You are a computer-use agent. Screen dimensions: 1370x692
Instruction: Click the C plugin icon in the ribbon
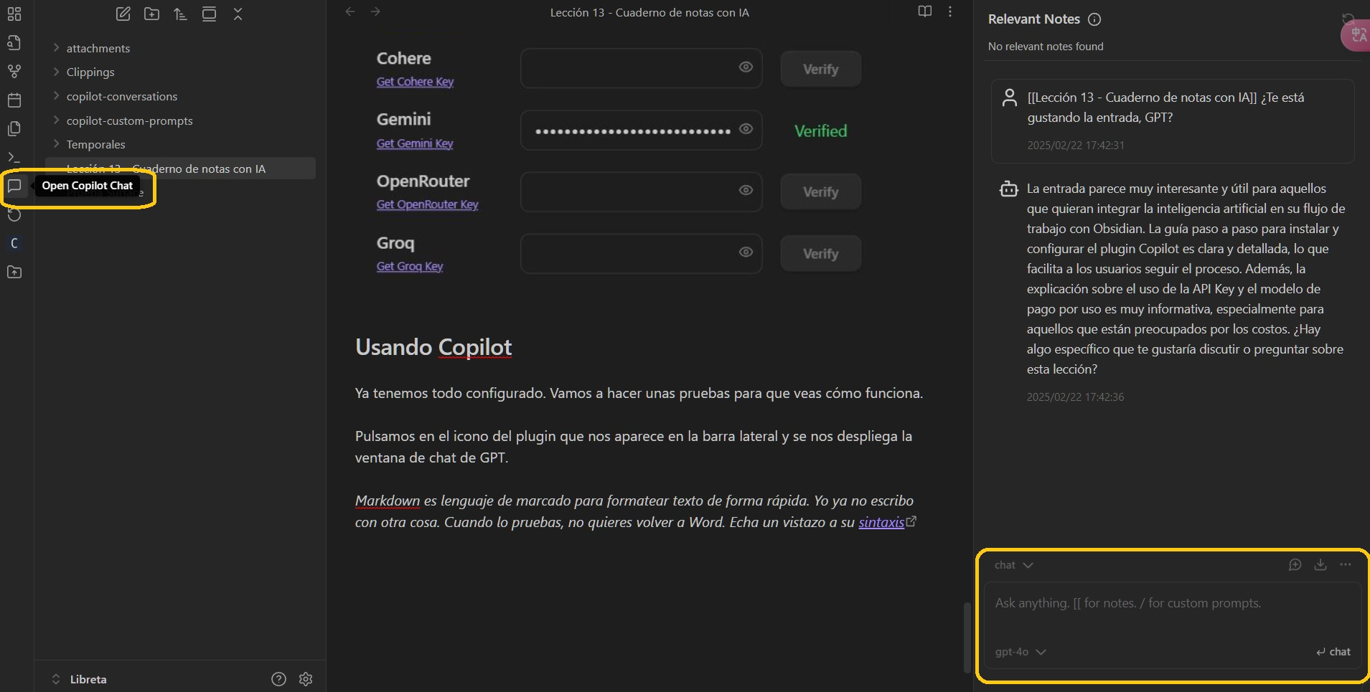[14, 243]
